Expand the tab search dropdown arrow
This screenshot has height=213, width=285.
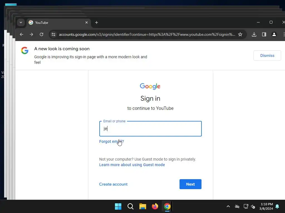pyautogui.click(x=21, y=22)
